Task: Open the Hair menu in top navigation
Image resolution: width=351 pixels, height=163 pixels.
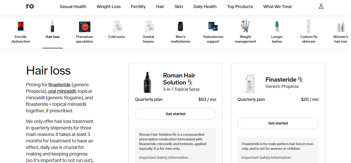Action: [160, 6]
